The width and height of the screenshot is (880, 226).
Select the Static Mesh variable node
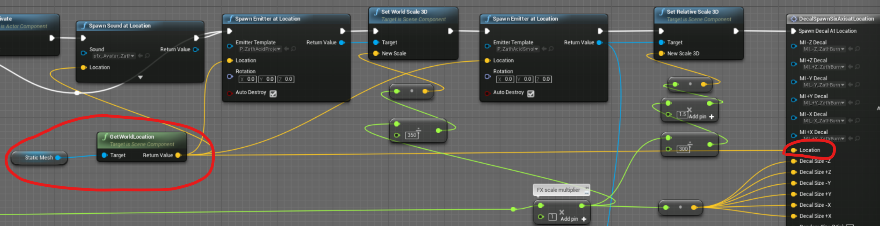(39, 157)
